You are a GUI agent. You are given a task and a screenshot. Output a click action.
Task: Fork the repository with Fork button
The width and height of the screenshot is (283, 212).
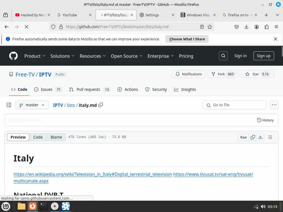[223, 74]
